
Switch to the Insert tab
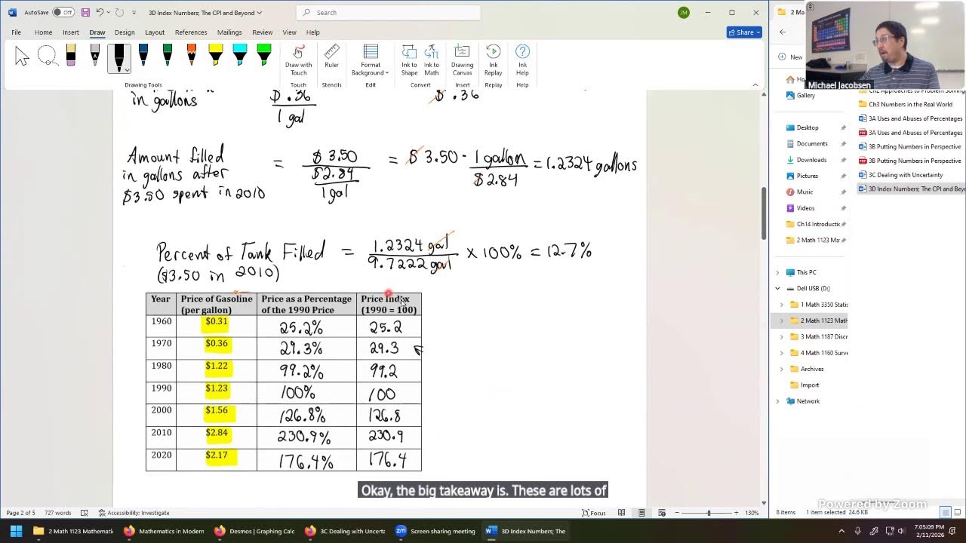click(71, 32)
